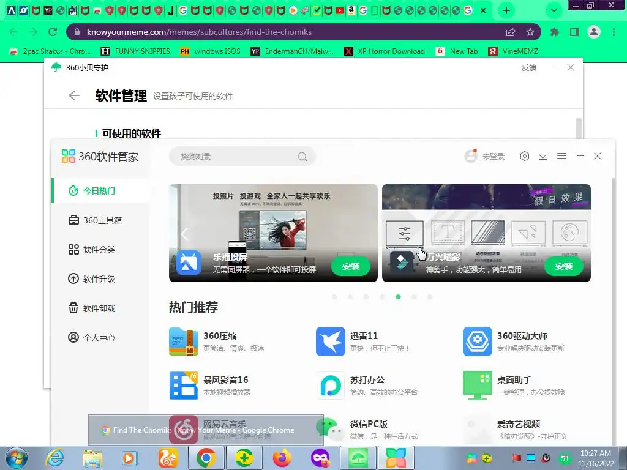Viewport: 627px width, 470px height.
Task: Open VineMEMZ bookmark
Action: pyautogui.click(x=513, y=51)
